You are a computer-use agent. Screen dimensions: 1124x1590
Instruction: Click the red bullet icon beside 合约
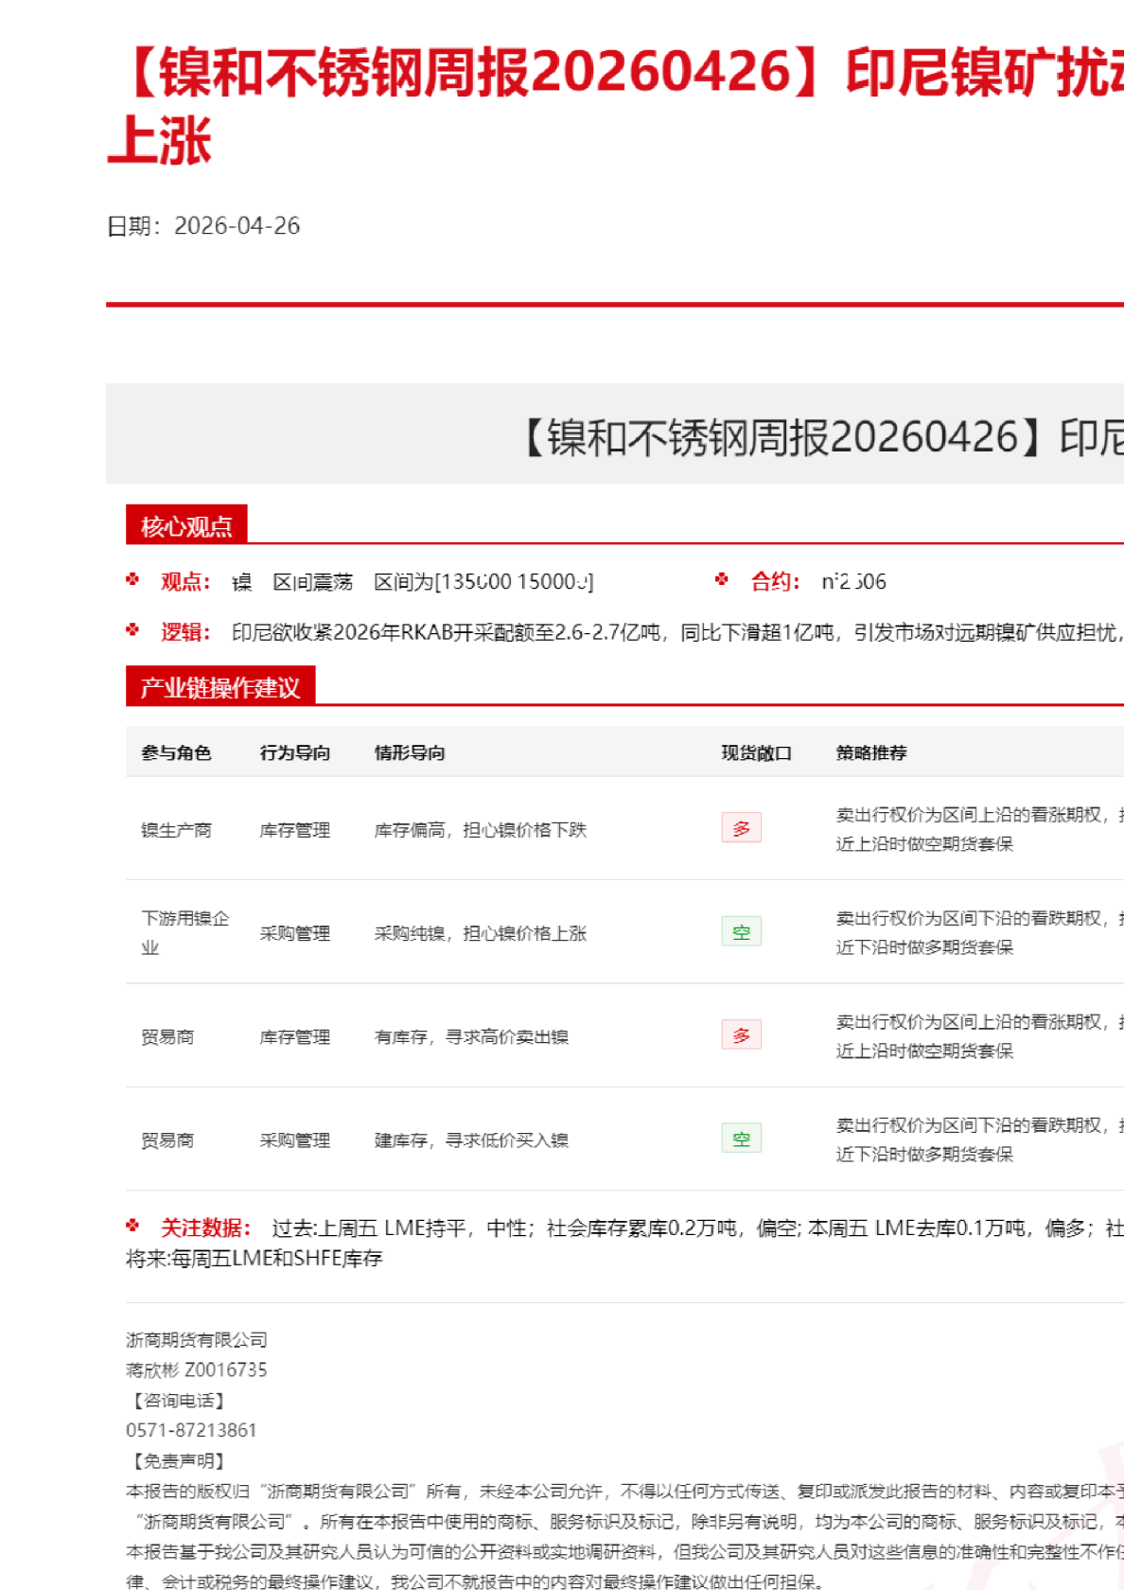pos(722,579)
